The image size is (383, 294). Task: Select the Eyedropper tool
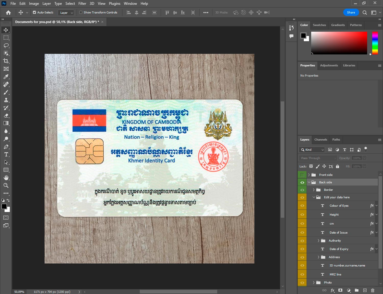(6, 77)
